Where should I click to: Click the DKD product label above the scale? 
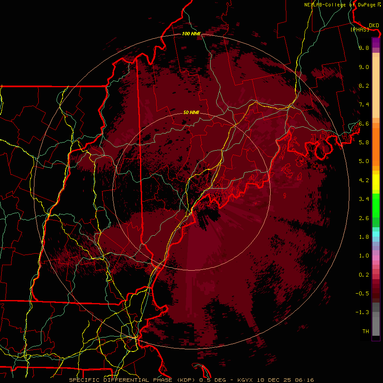coord(374,26)
